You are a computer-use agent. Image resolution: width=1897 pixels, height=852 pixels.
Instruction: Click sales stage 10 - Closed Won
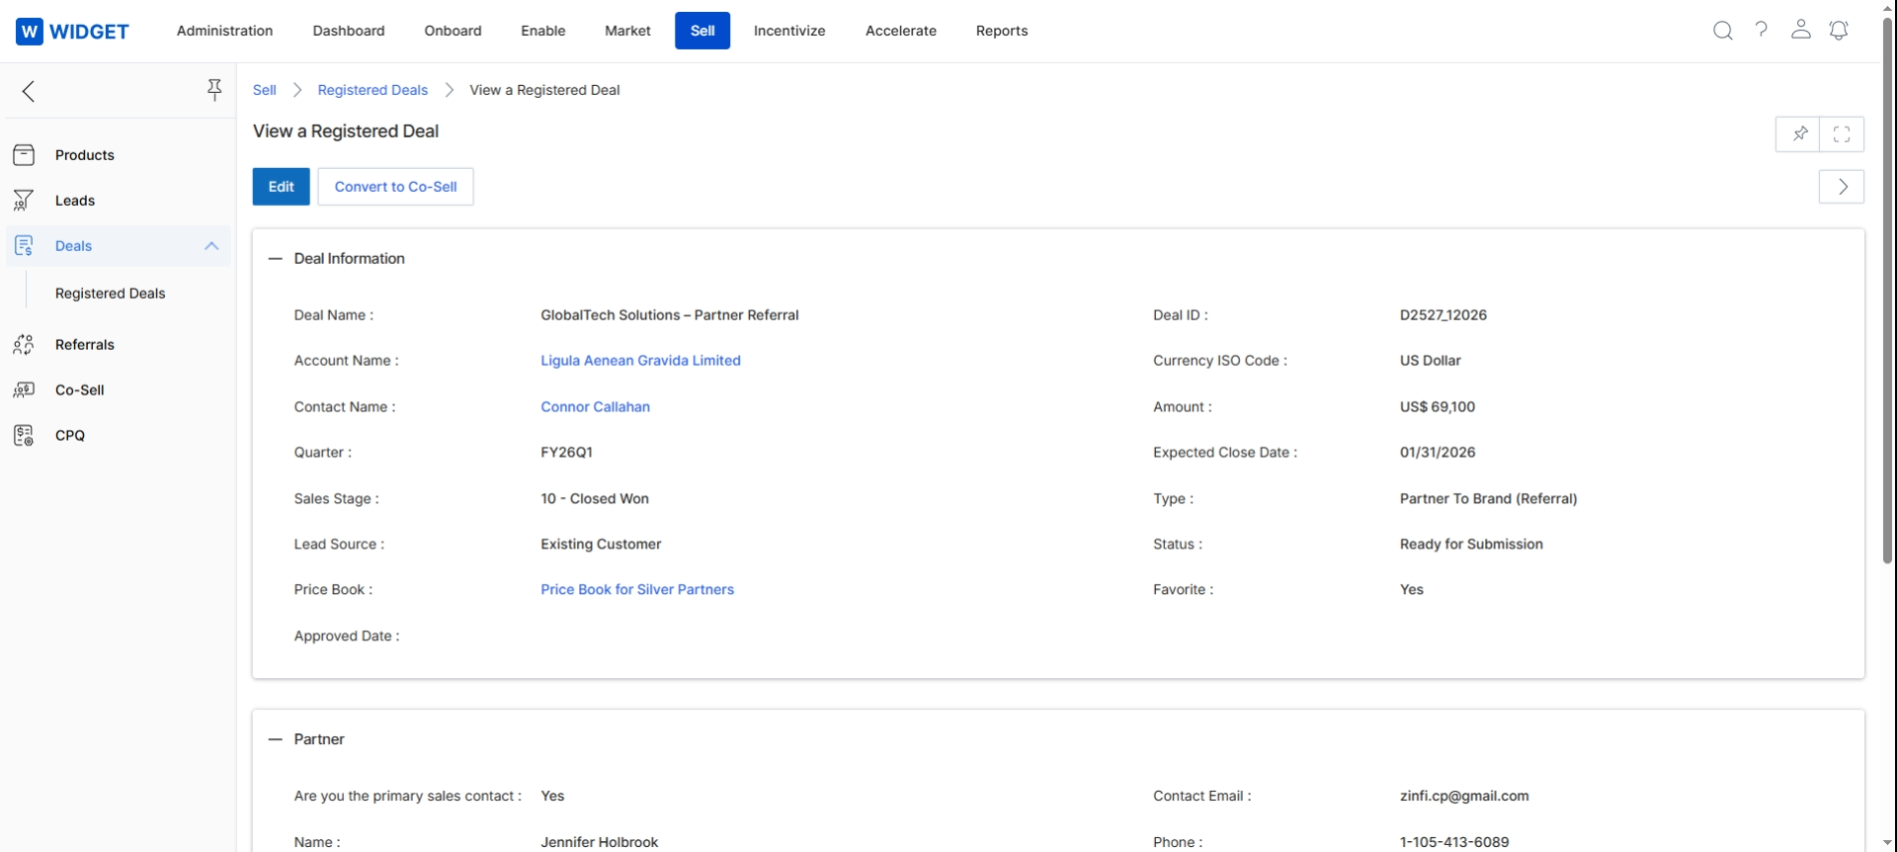[x=595, y=499]
